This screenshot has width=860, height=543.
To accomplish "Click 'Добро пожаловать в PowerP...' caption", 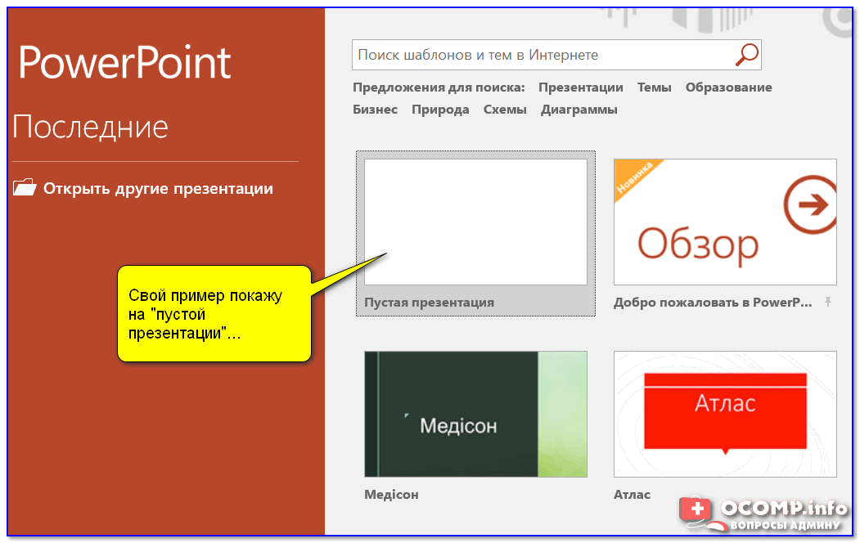I will [x=713, y=303].
